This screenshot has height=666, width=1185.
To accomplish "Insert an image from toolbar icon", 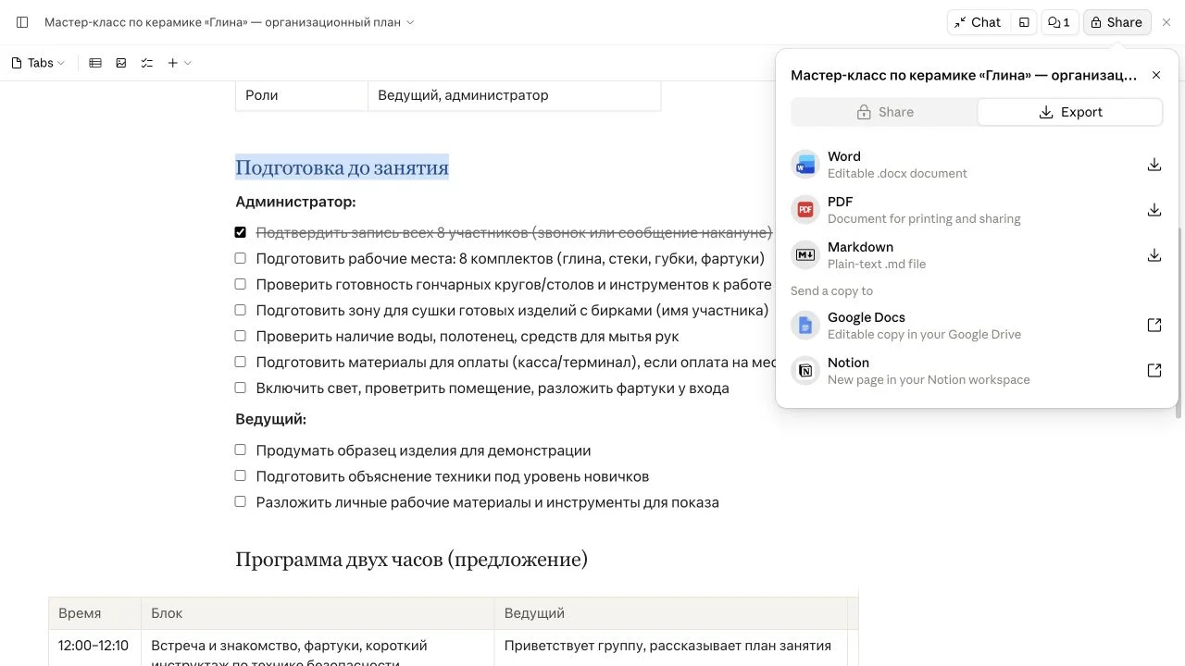I will pyautogui.click(x=121, y=63).
